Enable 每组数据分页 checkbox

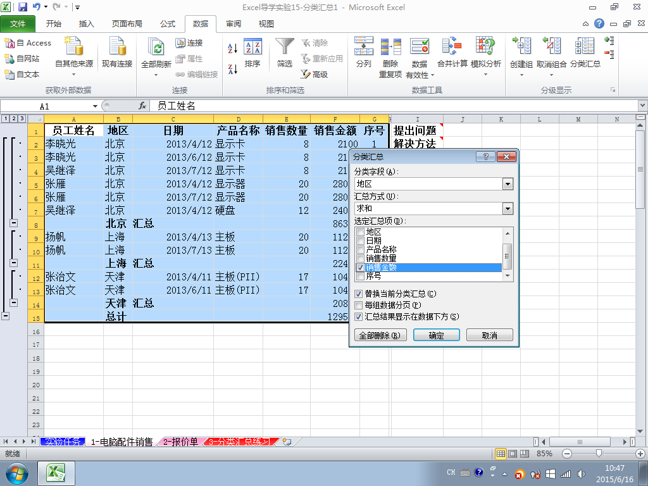(359, 306)
